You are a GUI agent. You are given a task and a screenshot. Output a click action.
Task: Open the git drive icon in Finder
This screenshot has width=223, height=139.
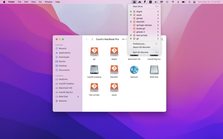tap(94, 52)
